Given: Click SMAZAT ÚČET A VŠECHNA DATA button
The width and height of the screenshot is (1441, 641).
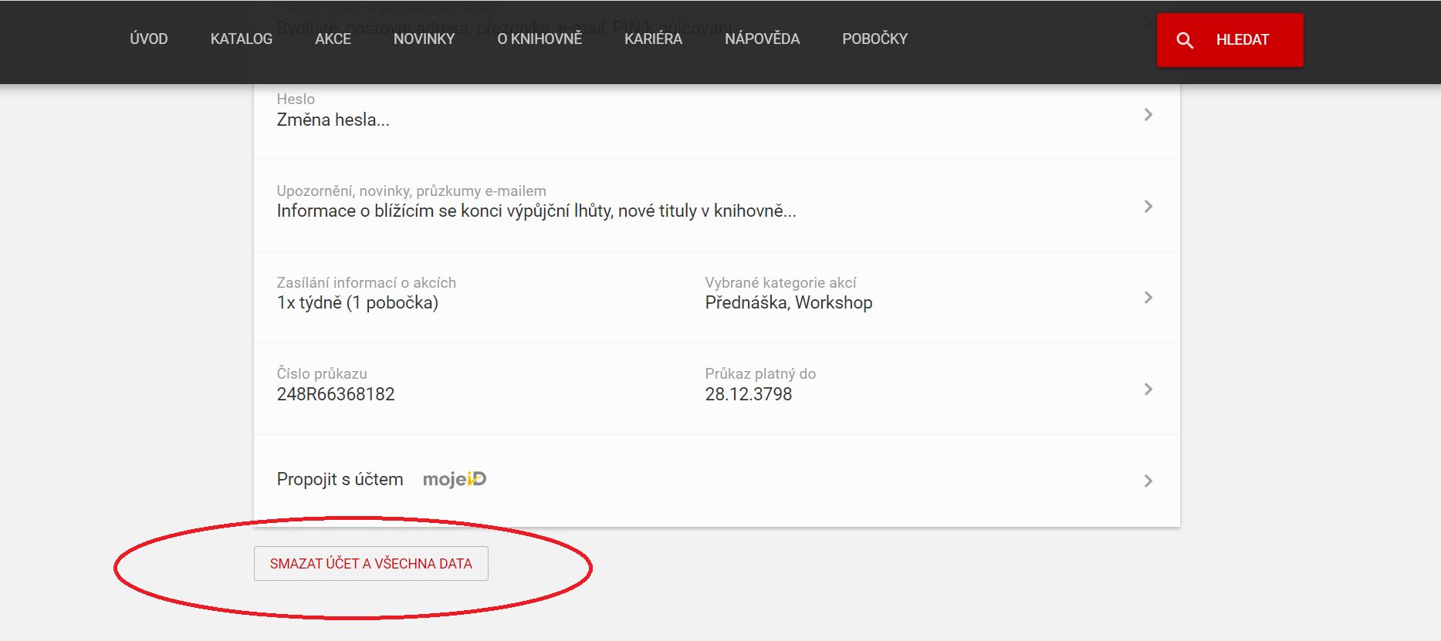Looking at the screenshot, I should pyautogui.click(x=370, y=563).
